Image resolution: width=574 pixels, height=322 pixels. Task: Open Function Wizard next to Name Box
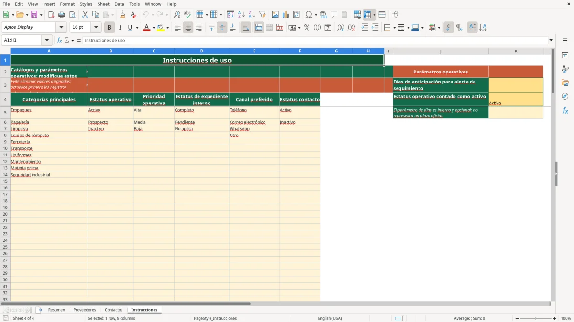click(60, 40)
